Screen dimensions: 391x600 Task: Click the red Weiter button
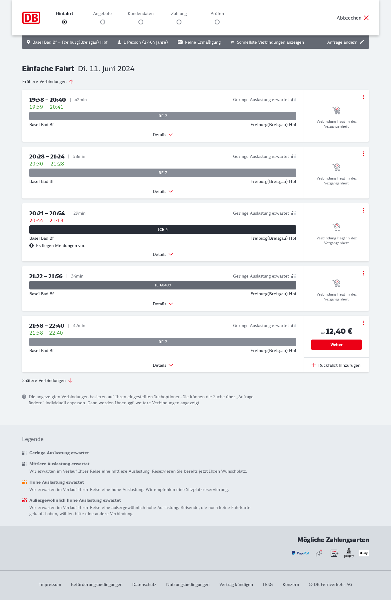(336, 345)
